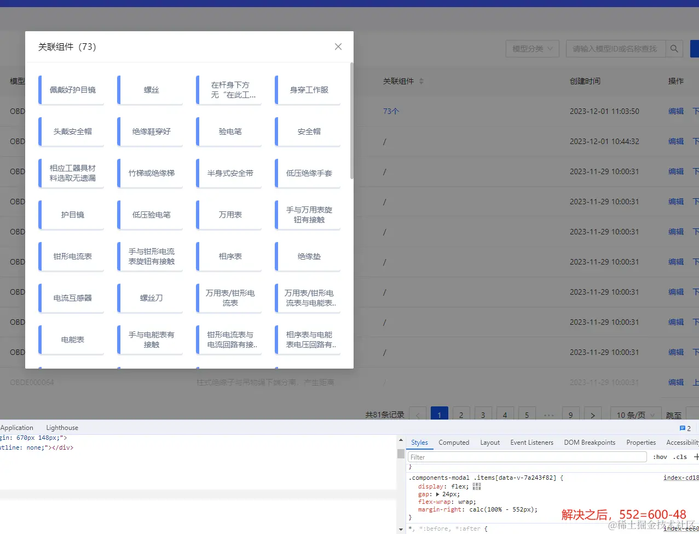This screenshot has width=699, height=534.
Task: Switch to the Layout tab
Action: 490,443
